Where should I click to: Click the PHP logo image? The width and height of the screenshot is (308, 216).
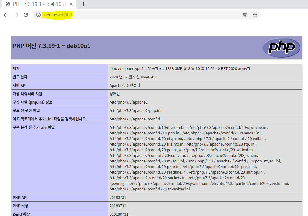pos(281,48)
